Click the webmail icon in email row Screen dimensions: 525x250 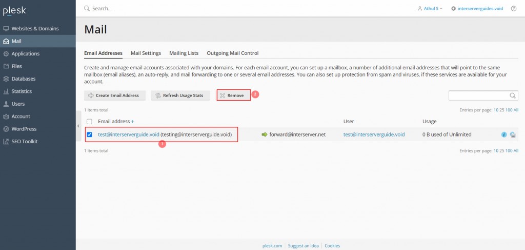513,134
